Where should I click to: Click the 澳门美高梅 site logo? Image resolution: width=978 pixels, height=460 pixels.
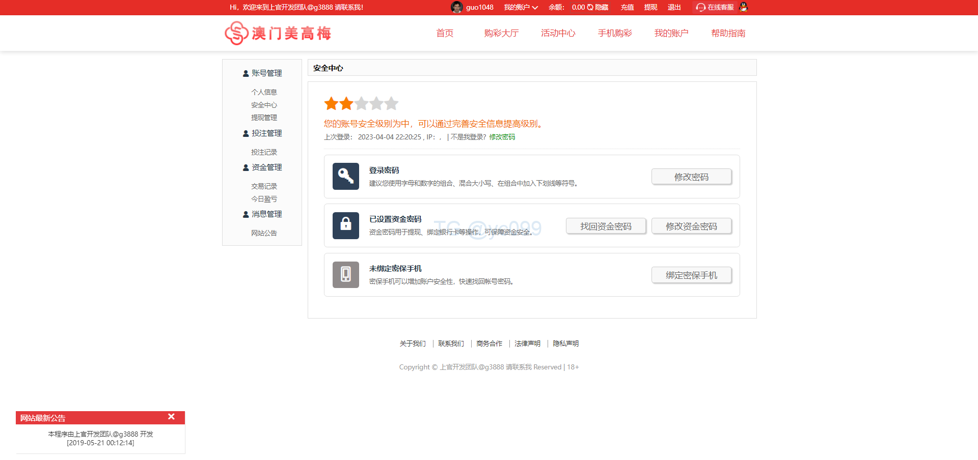click(278, 33)
